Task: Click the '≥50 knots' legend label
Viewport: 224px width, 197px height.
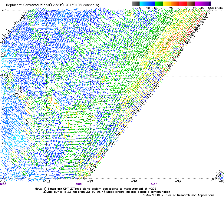Action: pyautogui.click(x=215, y=8)
